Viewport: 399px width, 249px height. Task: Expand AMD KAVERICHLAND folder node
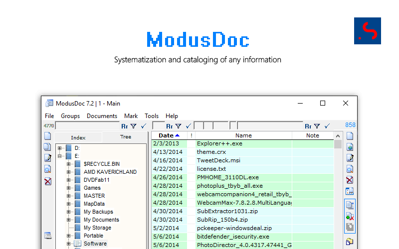68,172
